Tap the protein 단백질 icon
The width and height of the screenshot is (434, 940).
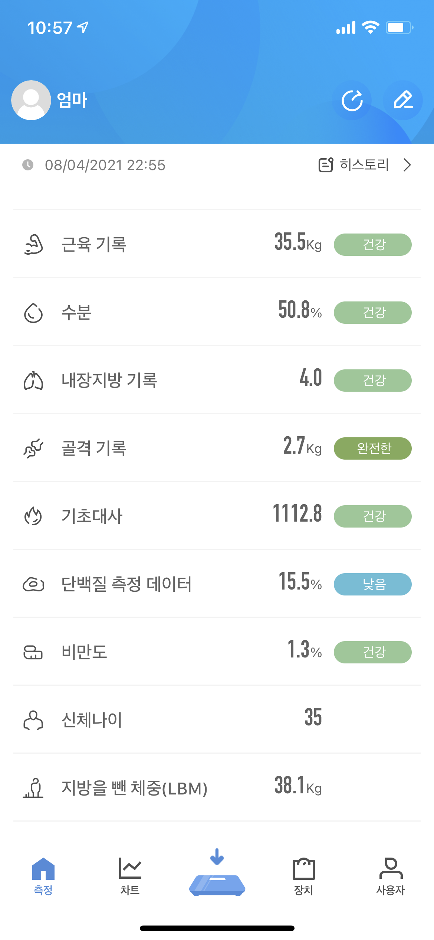pyautogui.click(x=33, y=584)
